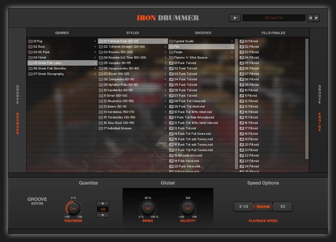This screenshot has height=242, width=336.
Task: Expand the 01 Pop genre arrow
Action: [95, 41]
